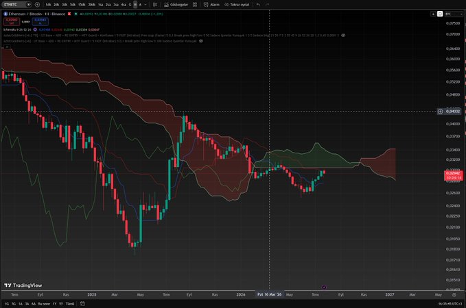Set range to 5G
Viewport: 466px width, 308px height.
(14, 304)
